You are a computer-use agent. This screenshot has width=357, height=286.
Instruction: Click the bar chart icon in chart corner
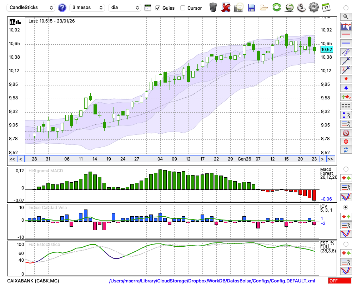coord(15,22)
